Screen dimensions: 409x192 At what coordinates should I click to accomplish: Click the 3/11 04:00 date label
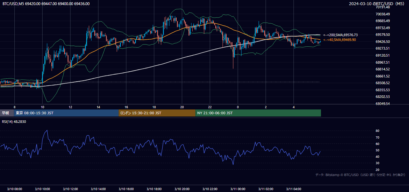294,189
